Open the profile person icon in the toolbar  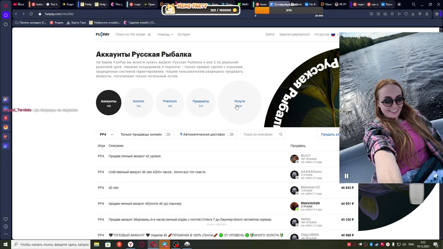coord(427,14)
